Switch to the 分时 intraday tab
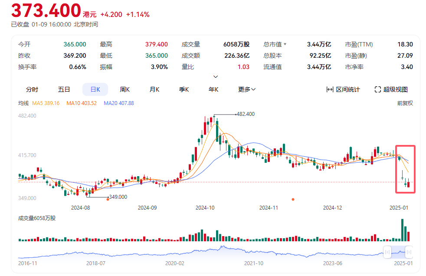The height and width of the screenshot is (276, 426). pyautogui.click(x=32, y=89)
